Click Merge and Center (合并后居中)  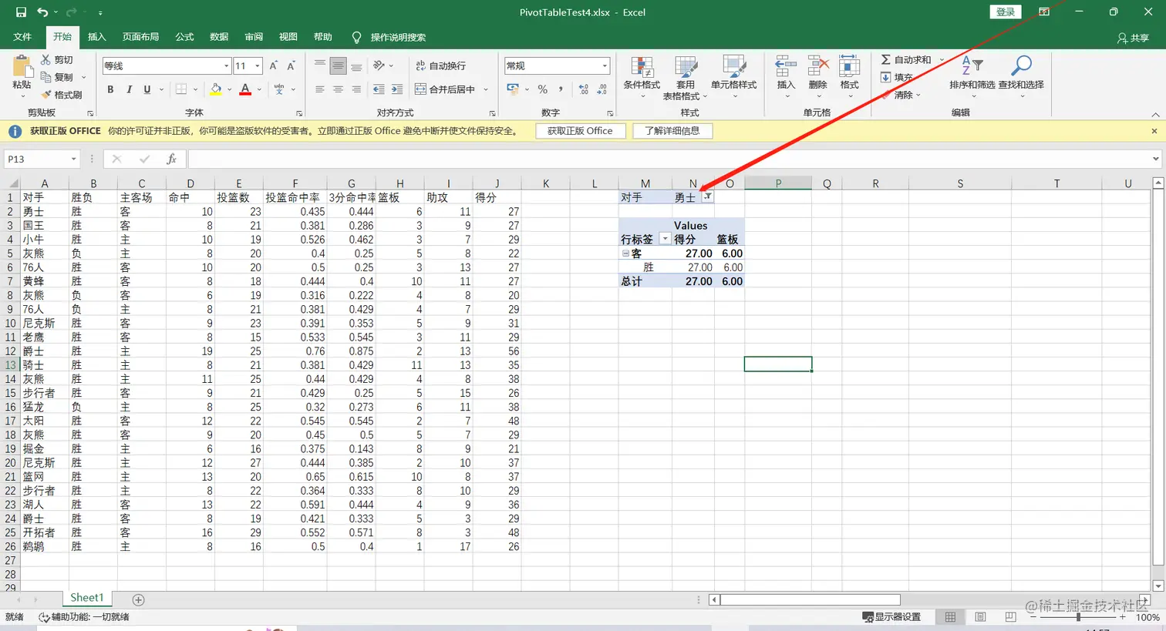[446, 89]
